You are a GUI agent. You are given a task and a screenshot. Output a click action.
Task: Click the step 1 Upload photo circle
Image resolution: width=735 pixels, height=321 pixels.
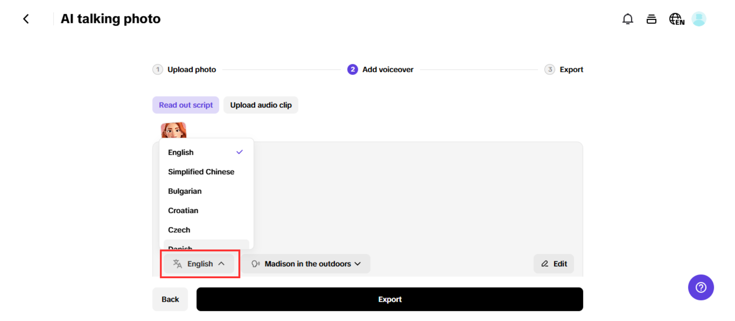pos(158,70)
